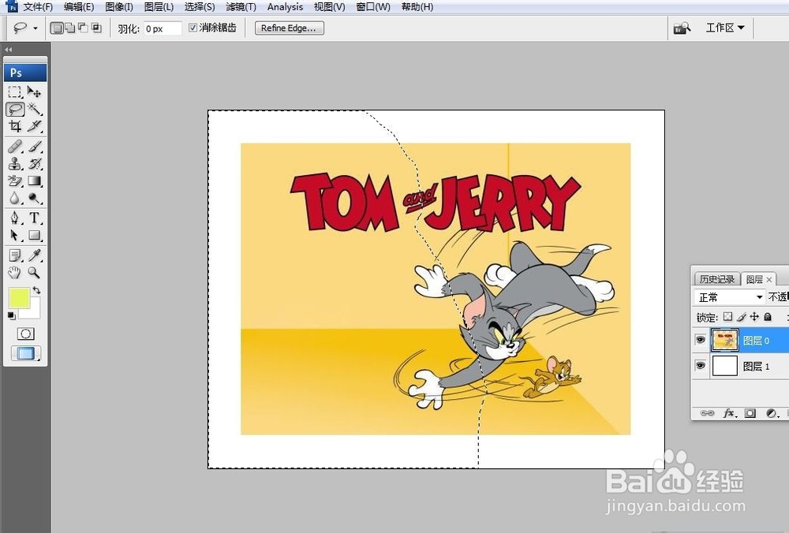Viewport: 789px width, 533px height.
Task: Select the Pen tool
Action: 15,218
